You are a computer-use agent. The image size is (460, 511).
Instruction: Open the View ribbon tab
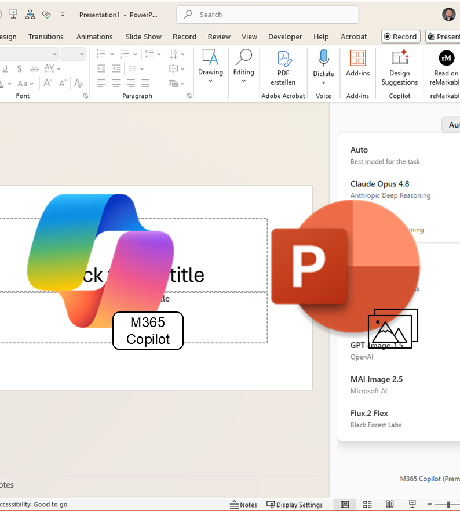(249, 37)
